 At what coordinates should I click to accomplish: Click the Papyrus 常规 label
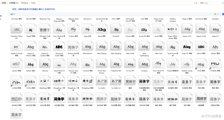coord(187,19)
